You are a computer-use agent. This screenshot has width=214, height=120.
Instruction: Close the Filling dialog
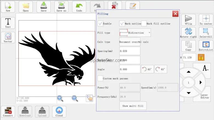[x=175, y=14]
